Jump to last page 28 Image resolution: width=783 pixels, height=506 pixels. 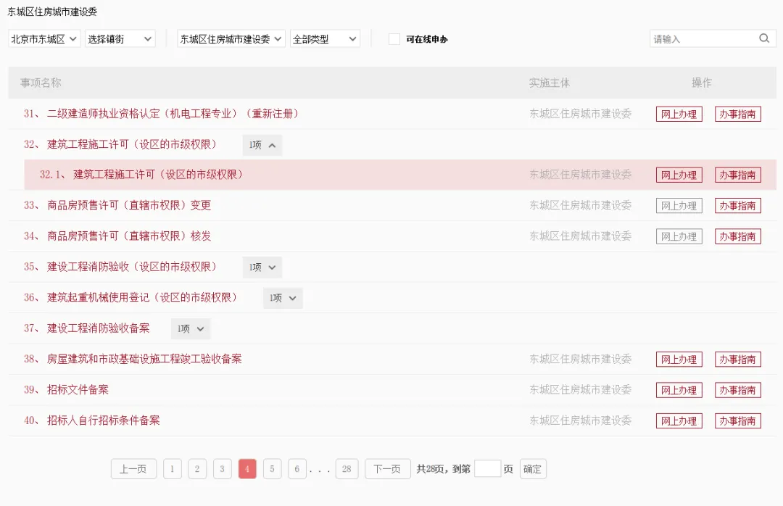[347, 469]
